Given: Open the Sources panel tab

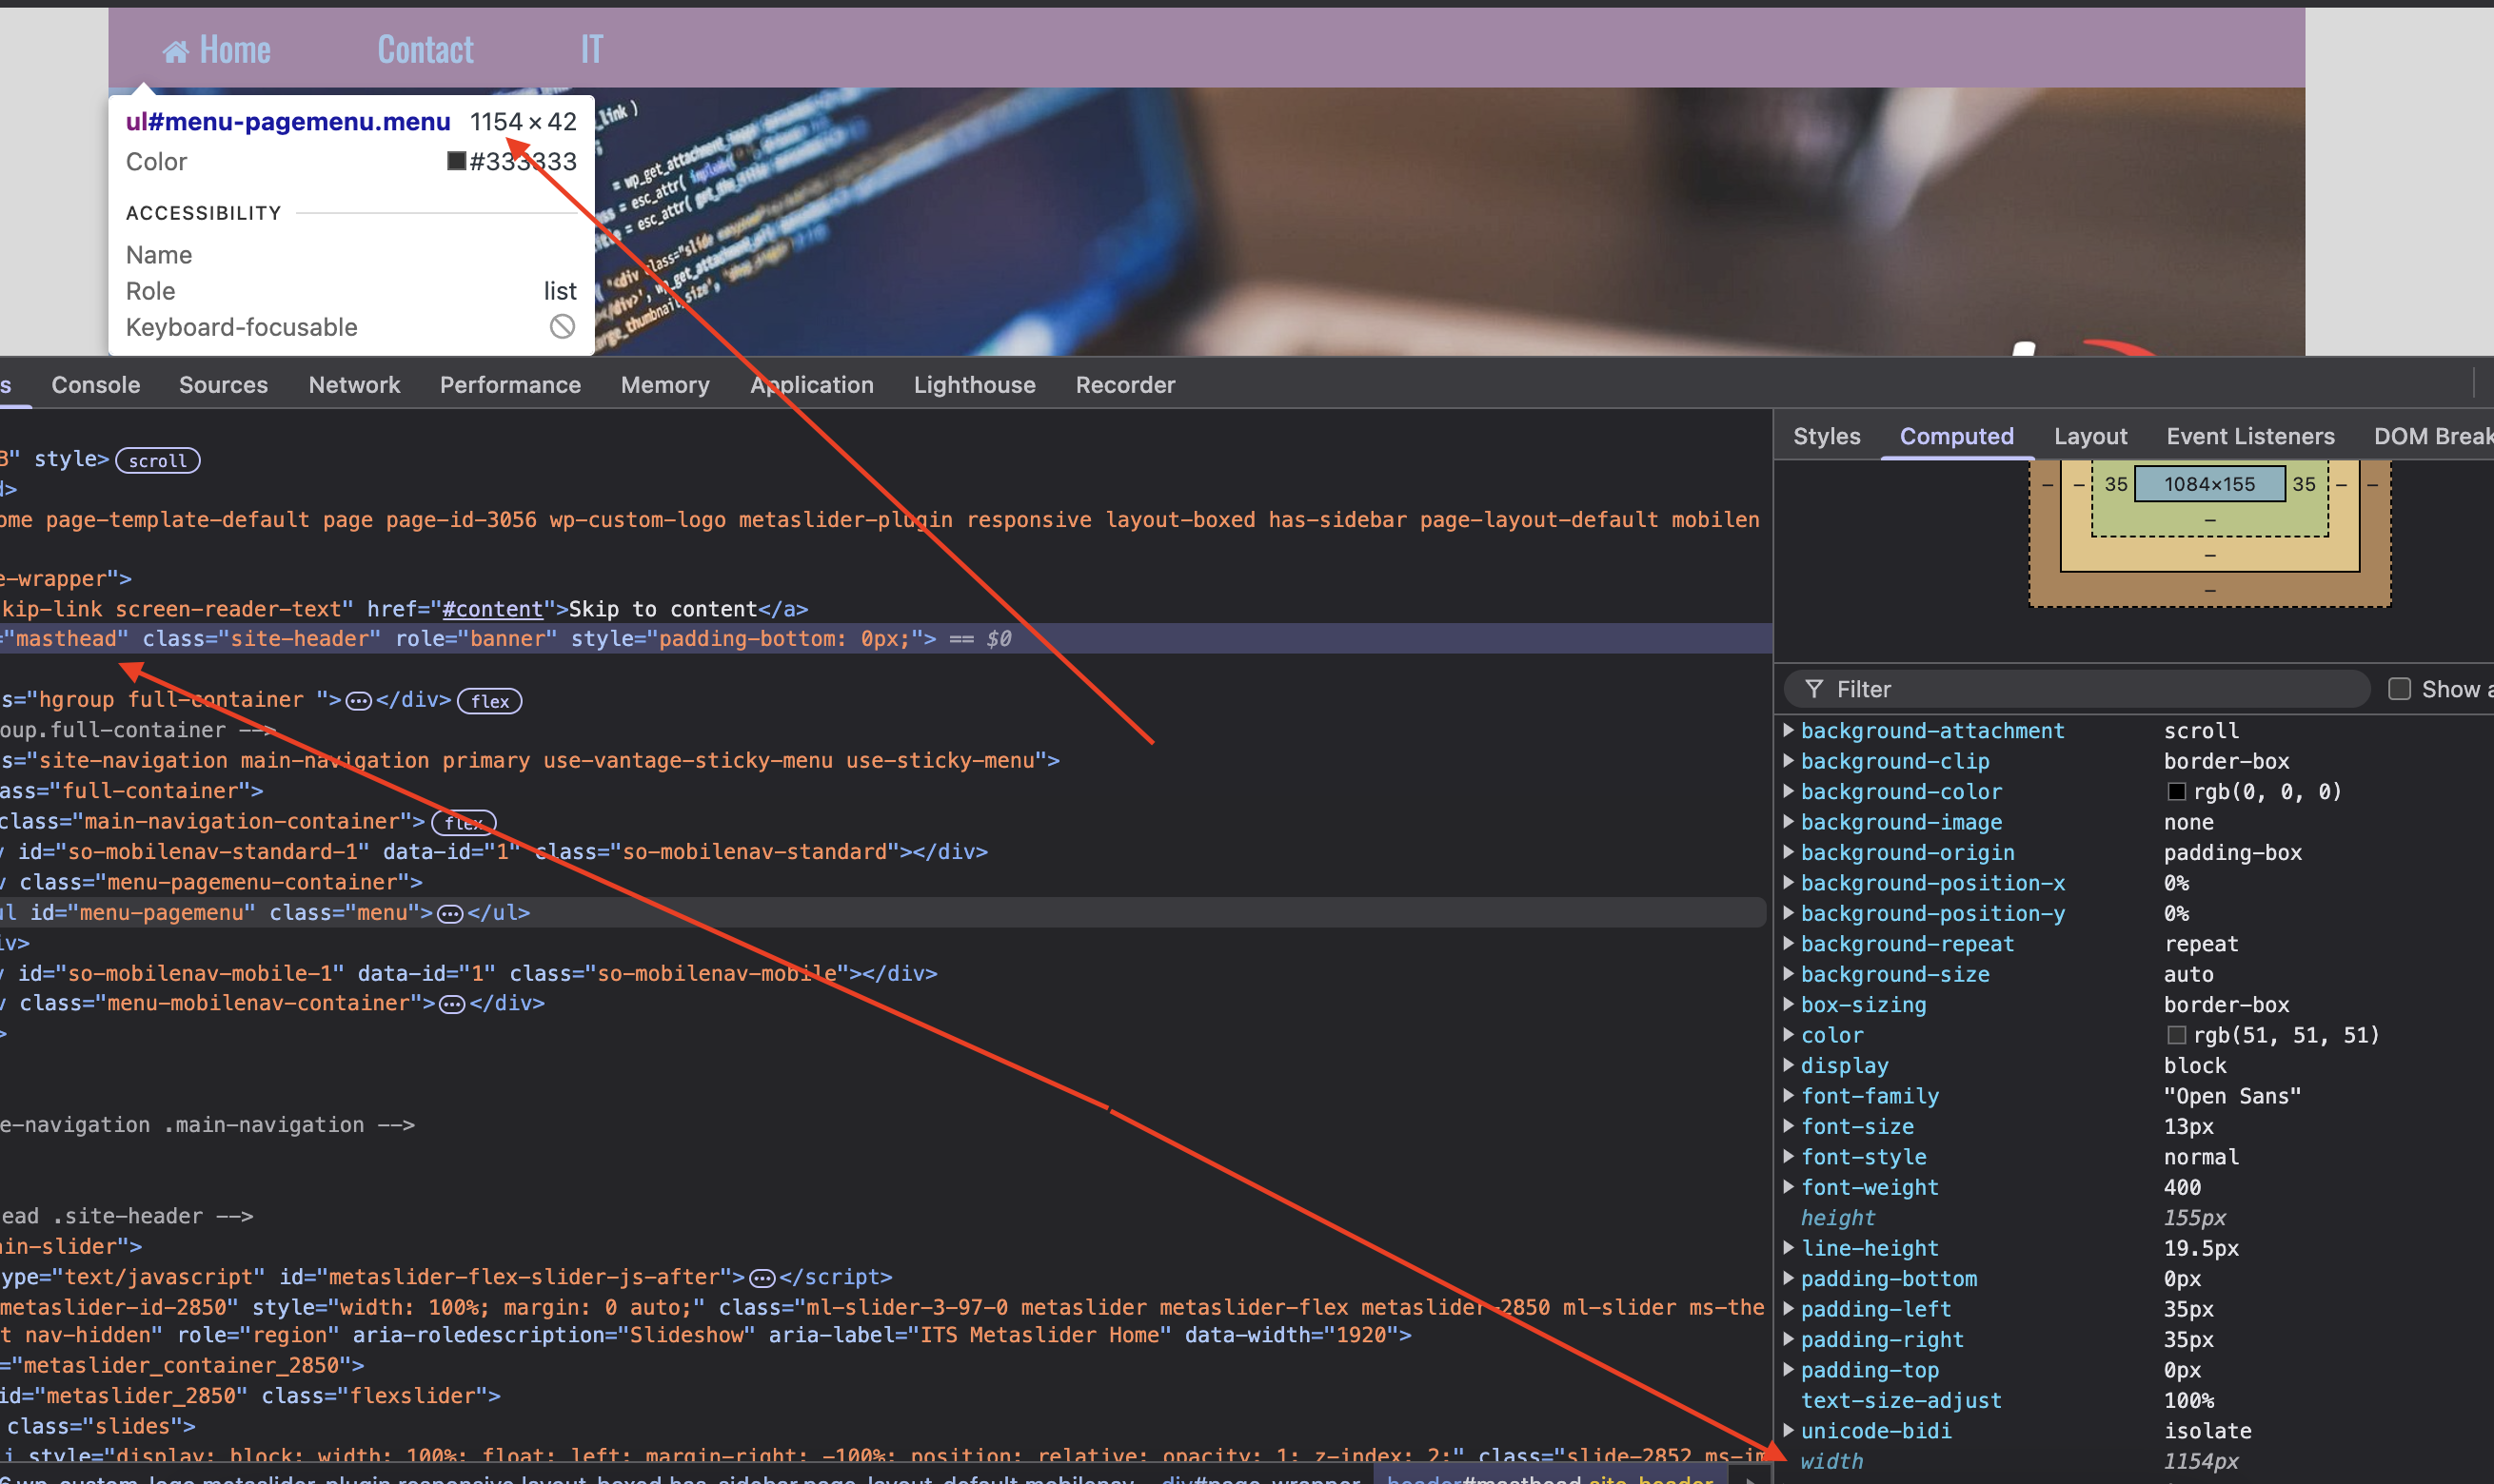Looking at the screenshot, I should click(223, 385).
